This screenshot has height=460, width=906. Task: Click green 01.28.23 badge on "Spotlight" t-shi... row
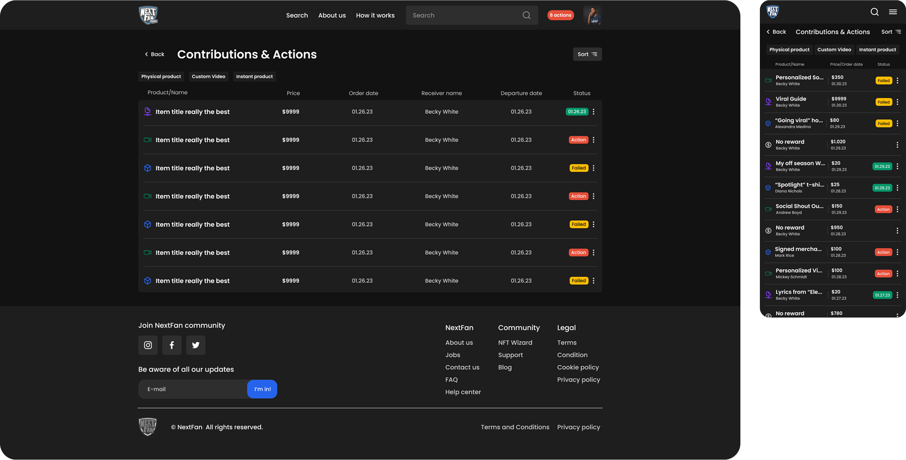coord(882,188)
